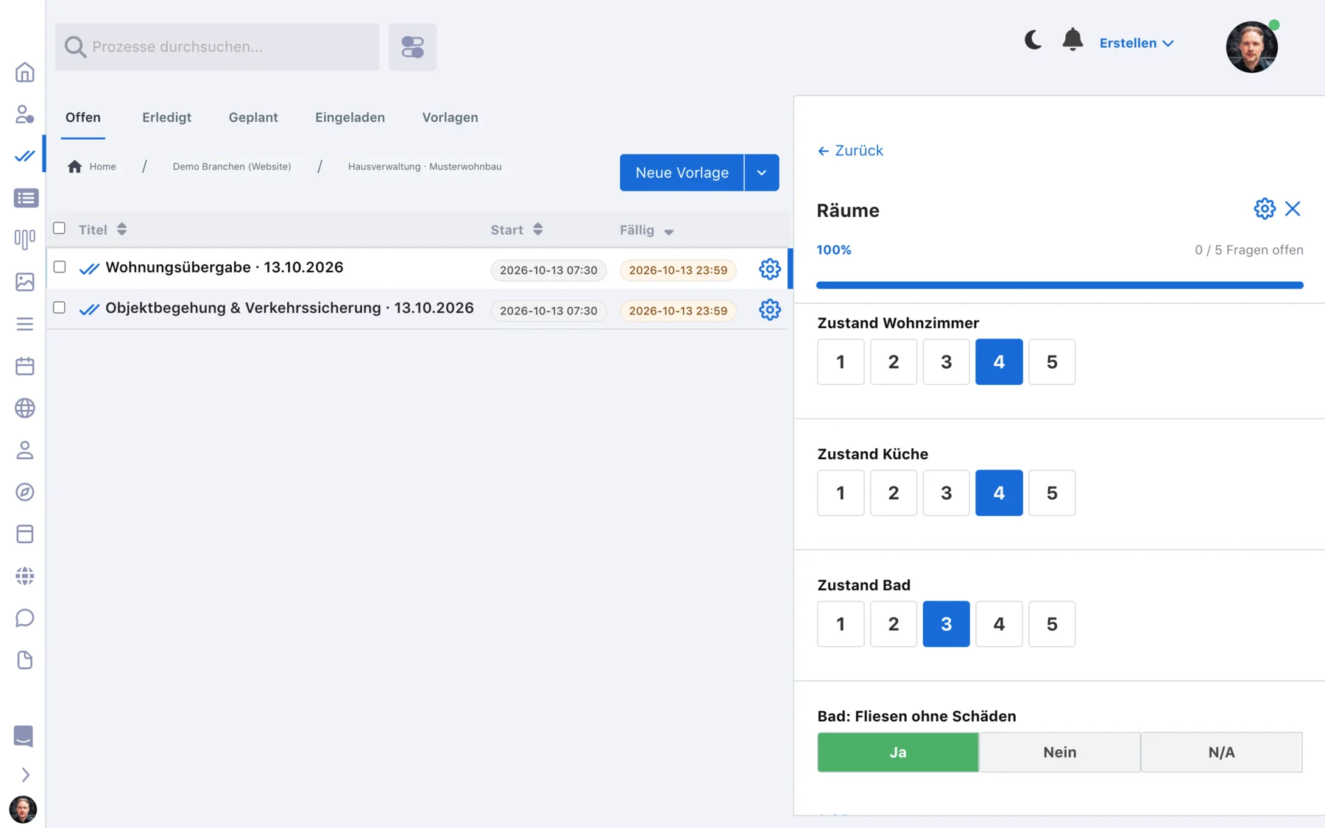The image size is (1325, 828).
Task: Click the filter toggles button beside search
Action: click(x=412, y=47)
